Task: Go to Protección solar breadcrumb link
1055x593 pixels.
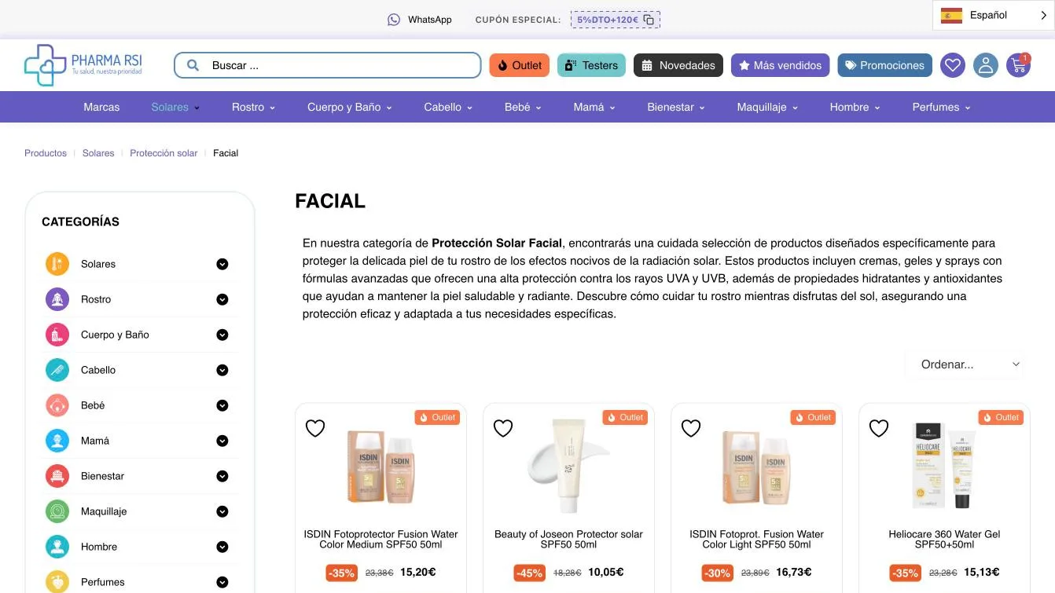Action: click(x=164, y=153)
